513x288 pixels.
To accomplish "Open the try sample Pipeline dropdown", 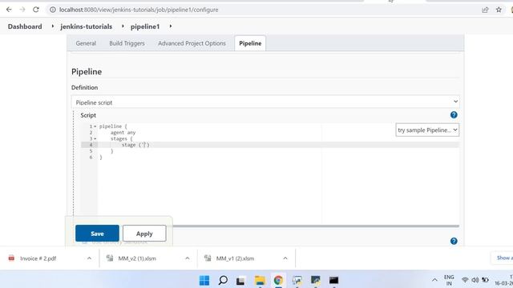I will (427, 130).
